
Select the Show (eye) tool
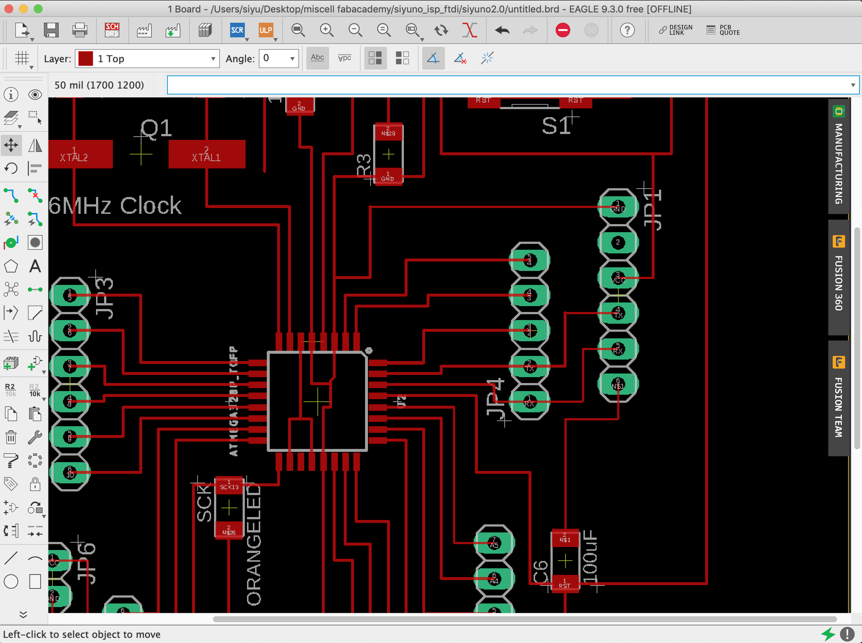click(35, 94)
